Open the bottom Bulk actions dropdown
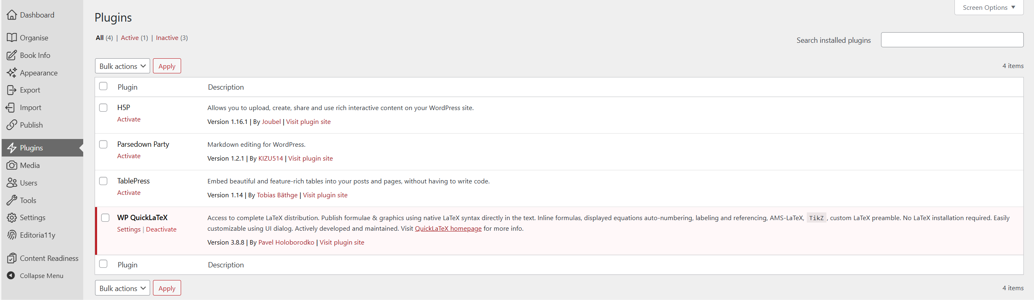 click(122, 288)
